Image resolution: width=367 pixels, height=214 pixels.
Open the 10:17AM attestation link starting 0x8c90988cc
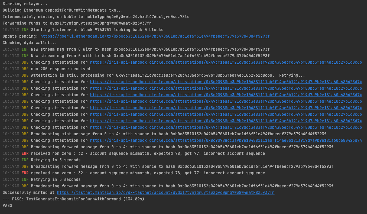(226, 82)
